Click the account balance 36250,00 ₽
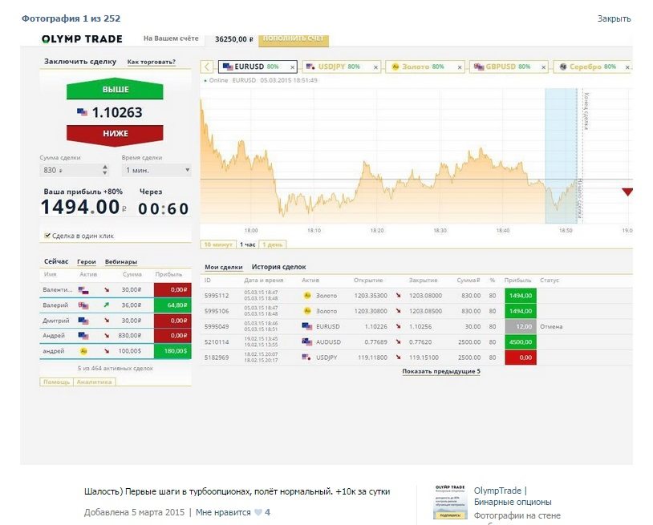653x525 pixels. coord(234,39)
